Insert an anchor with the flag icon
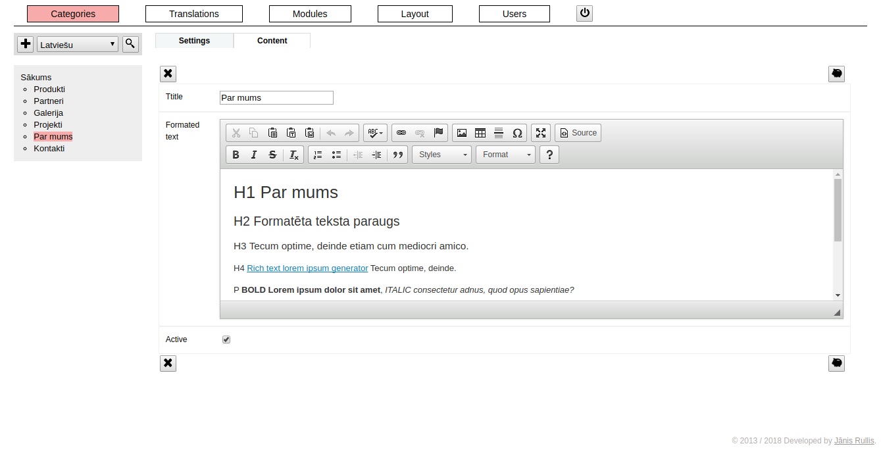 (x=438, y=133)
